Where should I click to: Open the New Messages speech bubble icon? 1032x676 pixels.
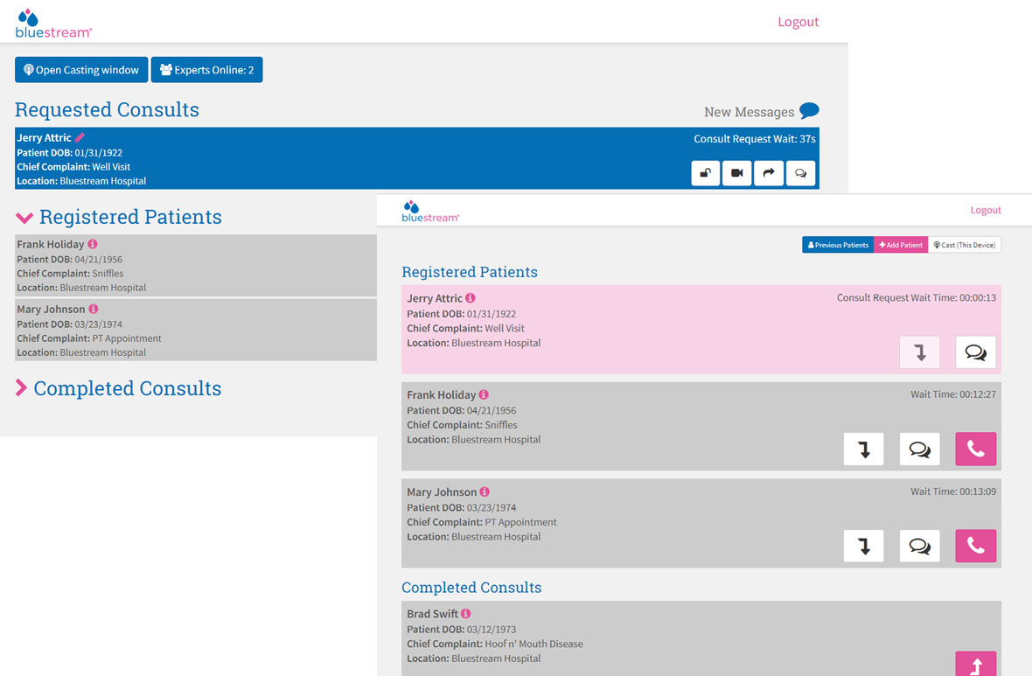tap(809, 111)
